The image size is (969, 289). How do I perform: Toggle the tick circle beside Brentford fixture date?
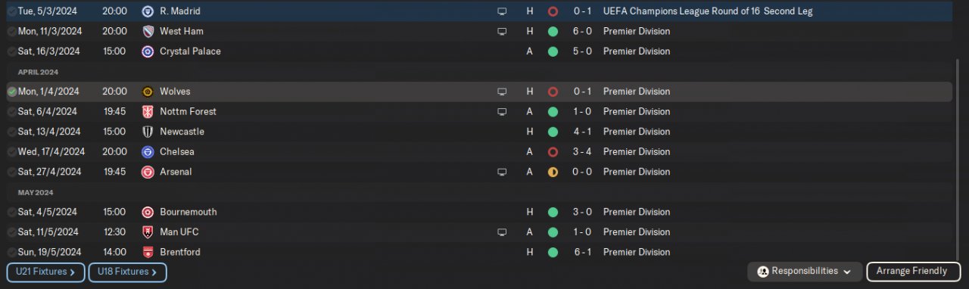[x=12, y=252]
